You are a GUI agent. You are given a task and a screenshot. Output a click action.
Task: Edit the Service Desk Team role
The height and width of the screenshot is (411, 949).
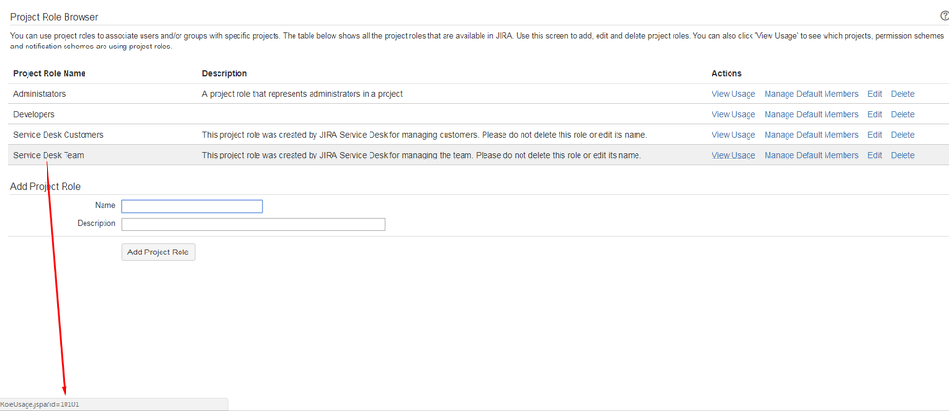875,155
